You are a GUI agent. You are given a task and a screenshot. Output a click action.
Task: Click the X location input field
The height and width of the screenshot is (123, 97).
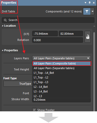tap(45, 34)
